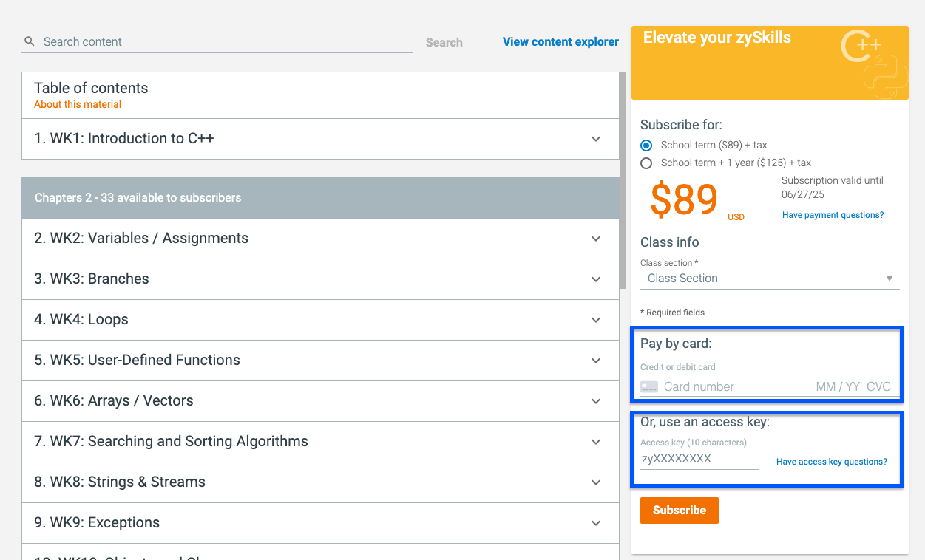
Task: Focus the access key text field
Action: 699,459
